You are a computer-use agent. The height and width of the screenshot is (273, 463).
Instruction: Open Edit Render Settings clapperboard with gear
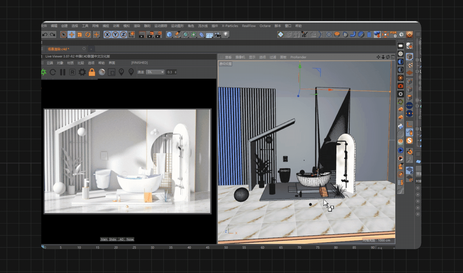(159, 35)
